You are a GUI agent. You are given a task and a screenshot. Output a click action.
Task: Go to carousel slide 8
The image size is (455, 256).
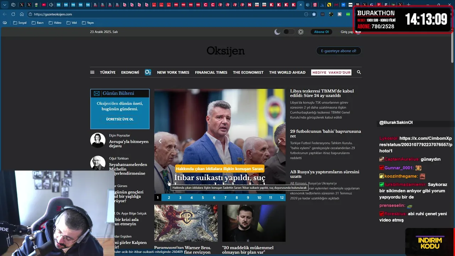click(237, 198)
